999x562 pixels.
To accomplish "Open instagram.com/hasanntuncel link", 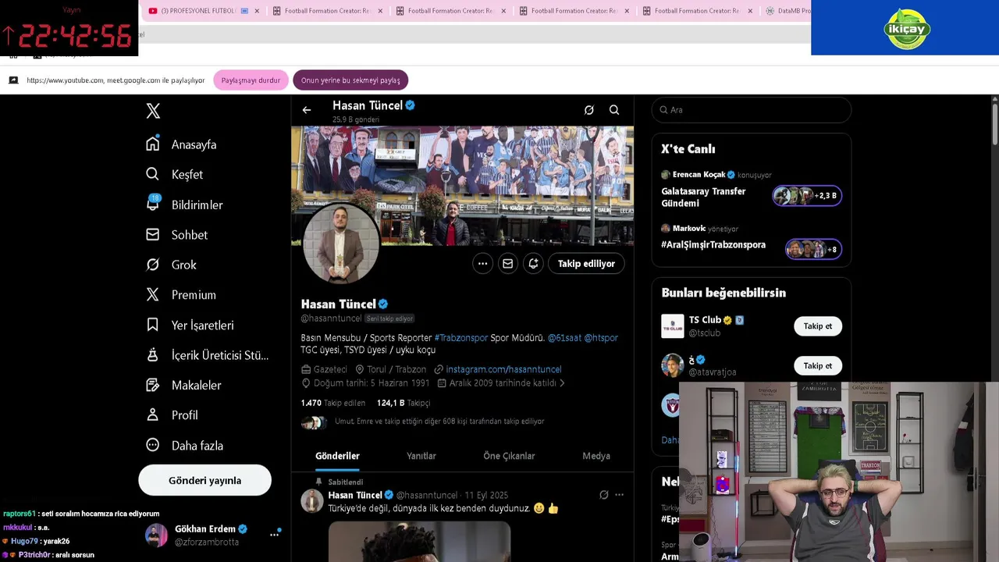I will pyautogui.click(x=503, y=369).
